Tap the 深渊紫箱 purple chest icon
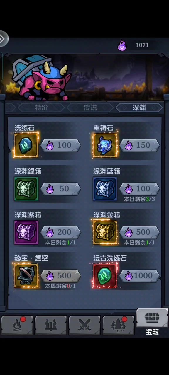169x375 pixels. click(x=26, y=232)
